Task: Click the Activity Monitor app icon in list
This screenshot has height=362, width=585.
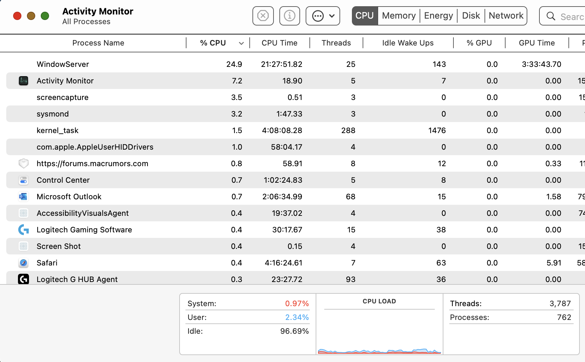Action: [x=23, y=81]
